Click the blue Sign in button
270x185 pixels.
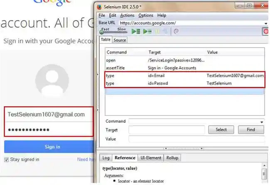(49, 147)
